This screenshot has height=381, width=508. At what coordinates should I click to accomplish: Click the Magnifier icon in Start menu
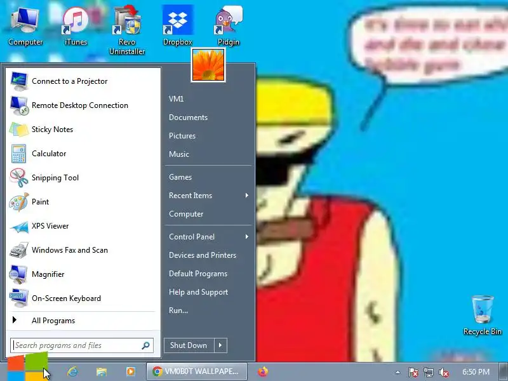[19, 274]
